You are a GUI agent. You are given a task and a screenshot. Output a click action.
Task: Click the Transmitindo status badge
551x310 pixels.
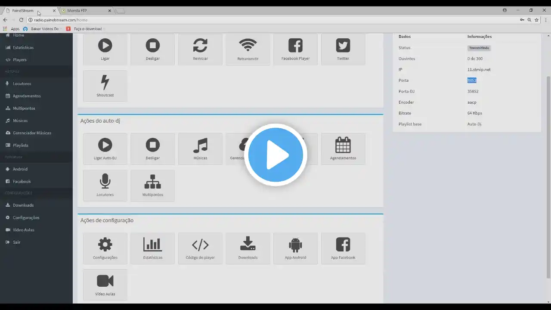pyautogui.click(x=479, y=48)
